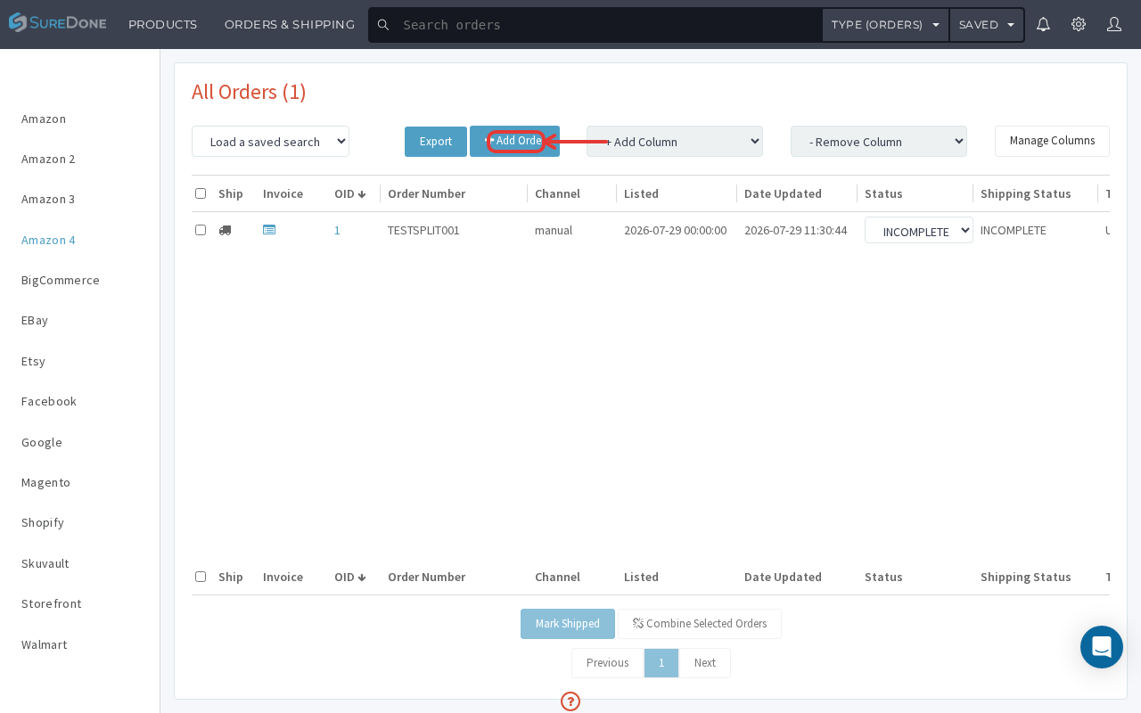The height and width of the screenshot is (713, 1141).
Task: Open the chat support bubble
Action: [1102, 647]
